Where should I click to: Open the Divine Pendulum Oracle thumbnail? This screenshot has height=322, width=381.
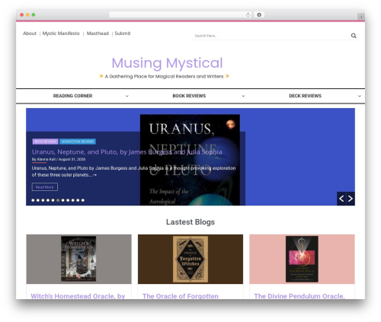coord(302,259)
